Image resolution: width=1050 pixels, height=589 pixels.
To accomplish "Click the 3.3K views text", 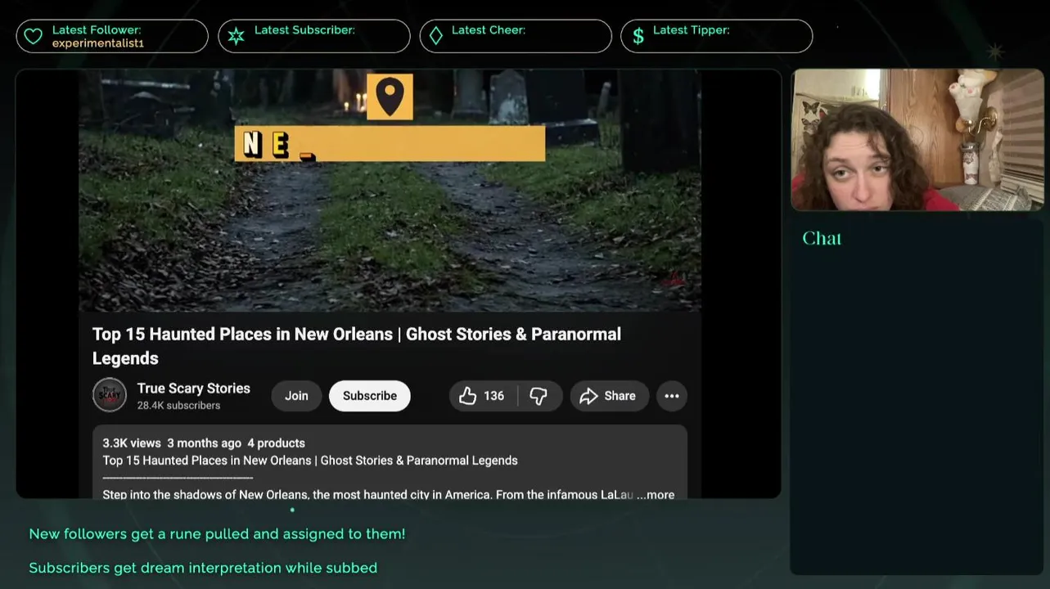I will click(132, 443).
